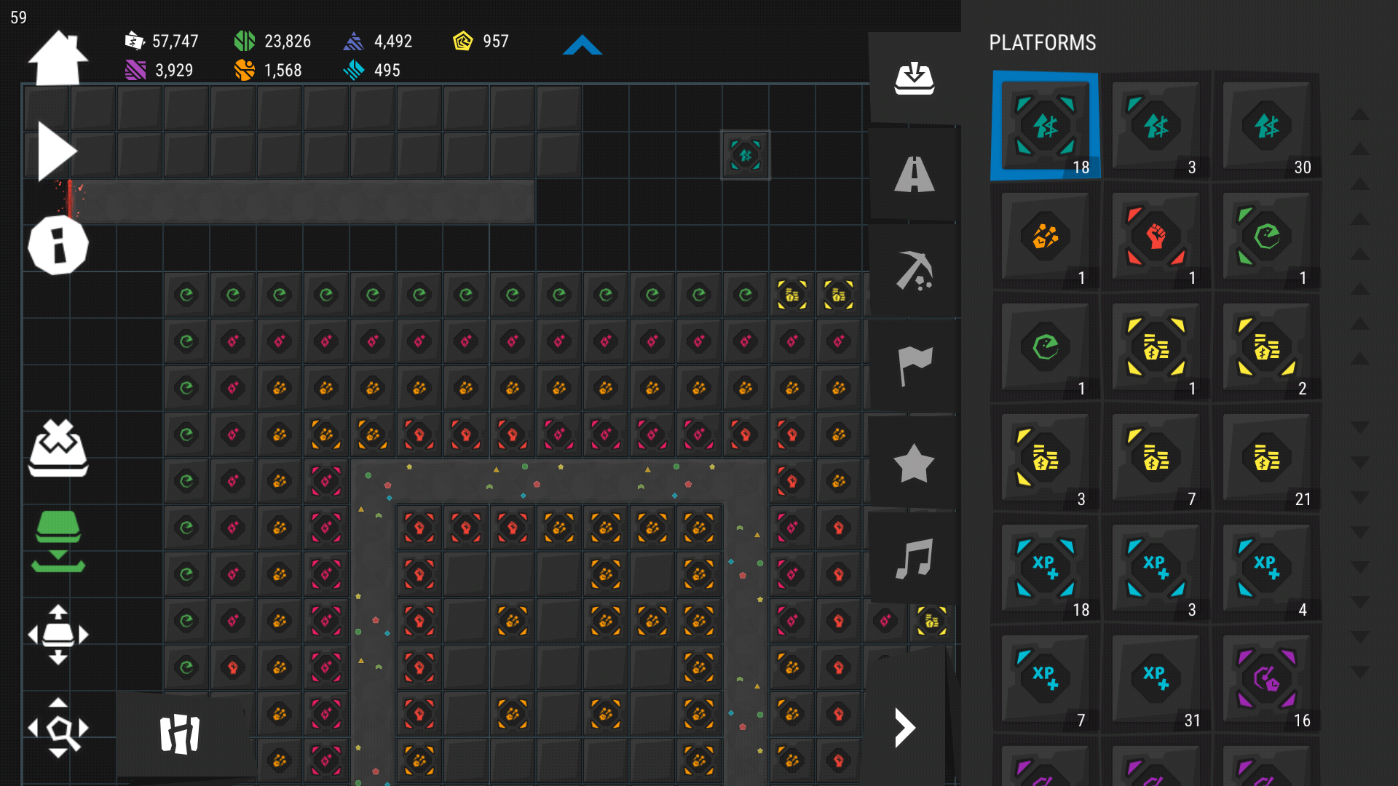
Task: Select the purple platform with count 16
Action: (1266, 678)
